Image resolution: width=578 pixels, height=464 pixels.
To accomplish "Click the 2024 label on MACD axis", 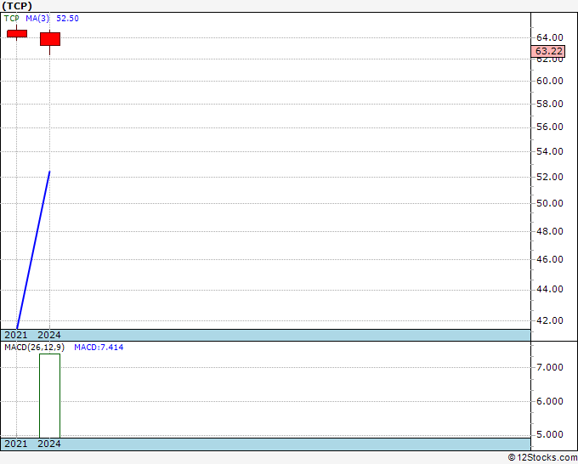I will coord(49,444).
